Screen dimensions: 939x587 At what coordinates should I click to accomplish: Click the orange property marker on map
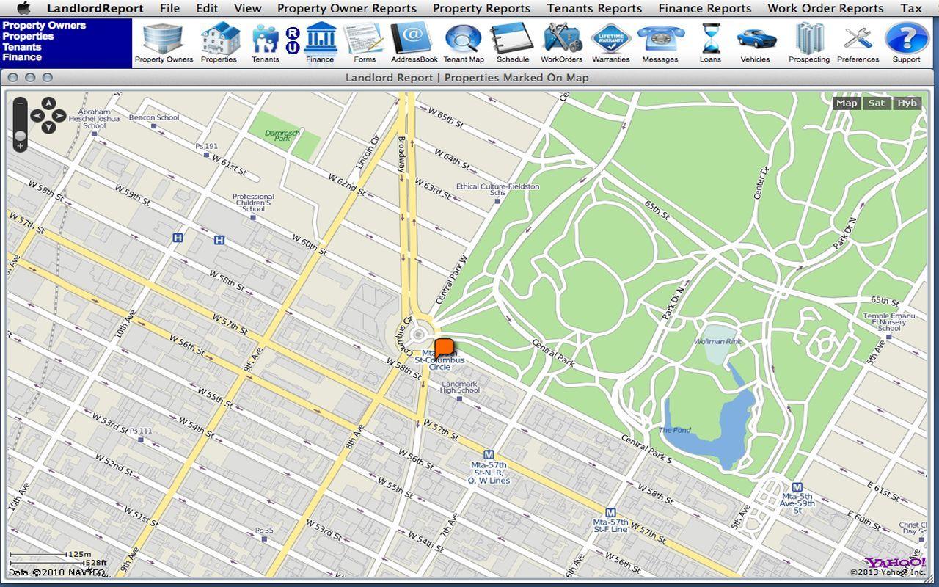445,348
